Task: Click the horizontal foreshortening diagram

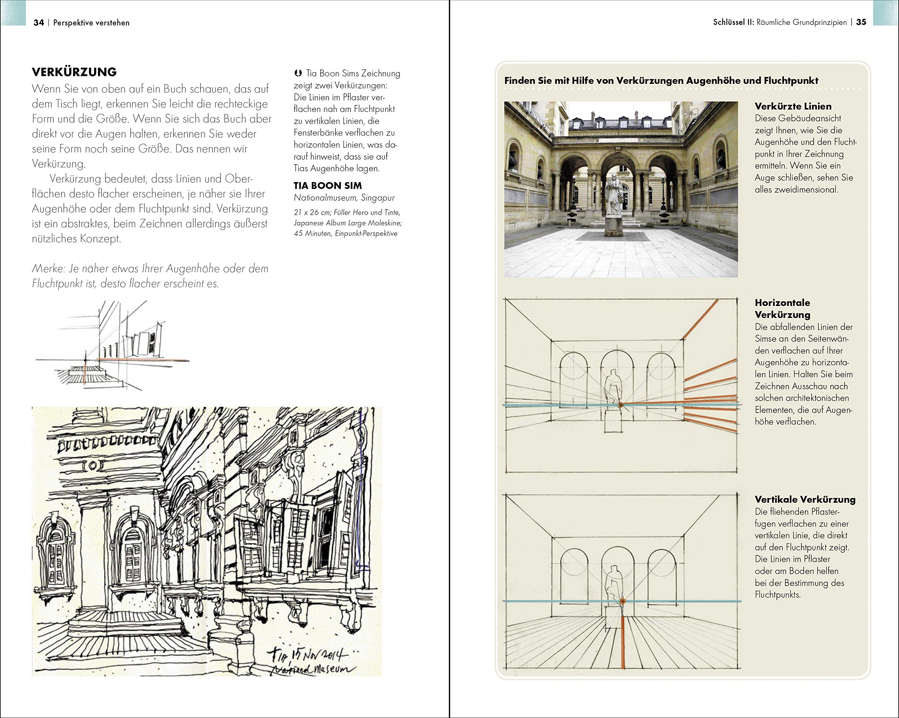Action: click(621, 385)
